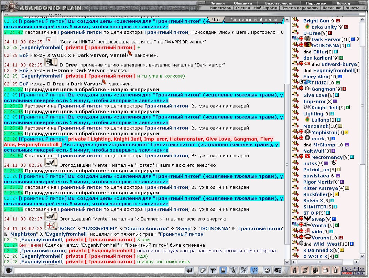This screenshot has height=278, width=369.
Task: Open the Анкета link
Action: [x=352, y=8]
